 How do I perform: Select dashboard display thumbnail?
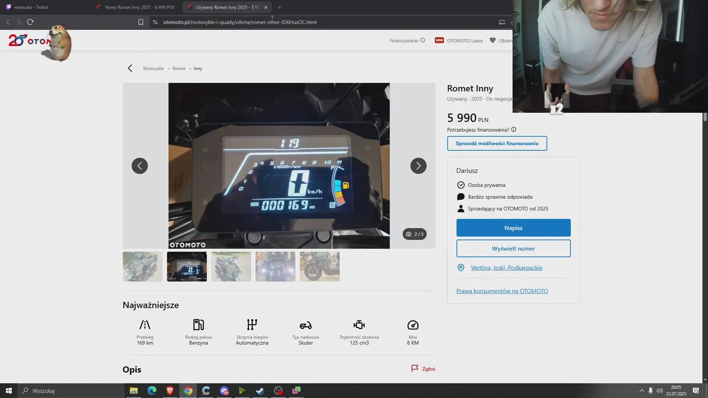[x=187, y=266]
